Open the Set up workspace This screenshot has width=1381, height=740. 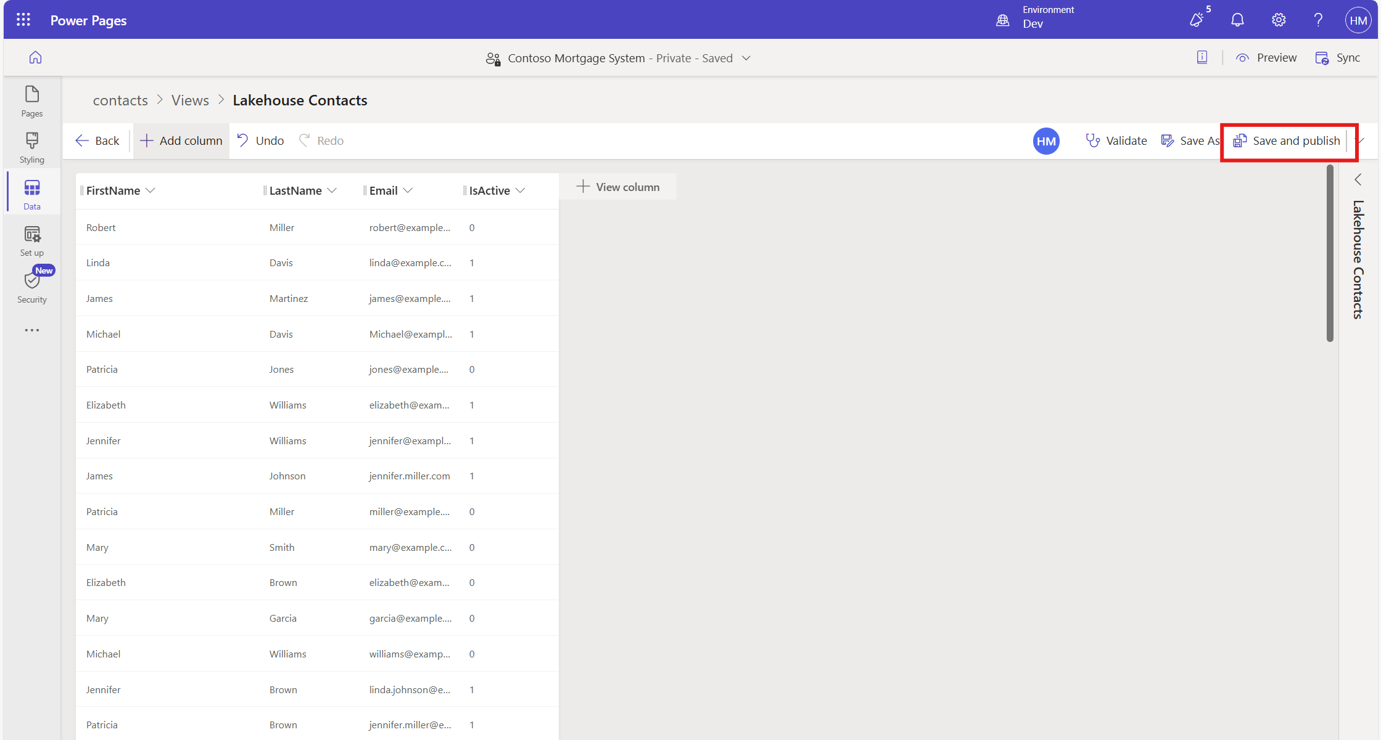(32, 241)
